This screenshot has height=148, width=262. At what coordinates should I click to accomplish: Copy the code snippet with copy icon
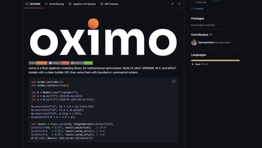(x=174, y=81)
